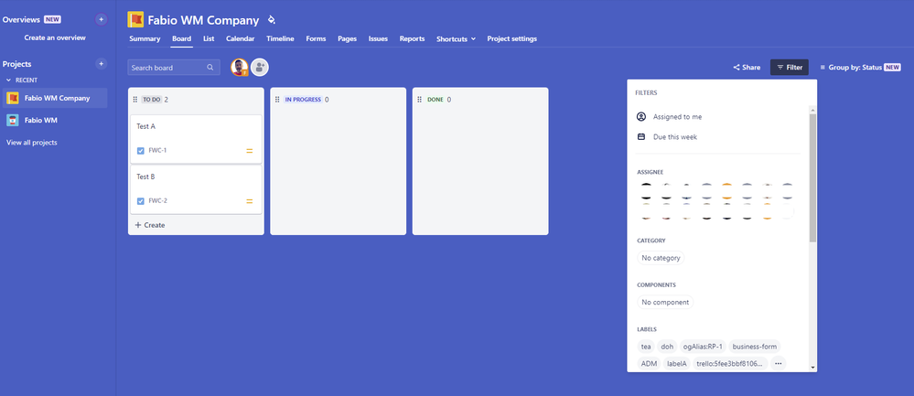Click the Overviews heading in sidebar
The height and width of the screenshot is (396, 914).
(21, 19)
